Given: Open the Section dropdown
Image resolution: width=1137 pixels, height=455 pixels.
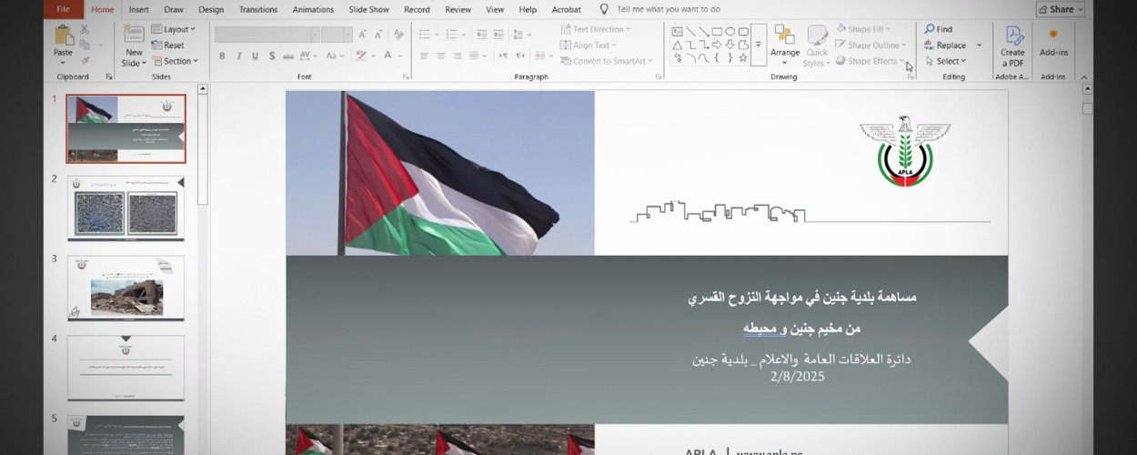Looking at the screenshot, I should tap(174, 61).
